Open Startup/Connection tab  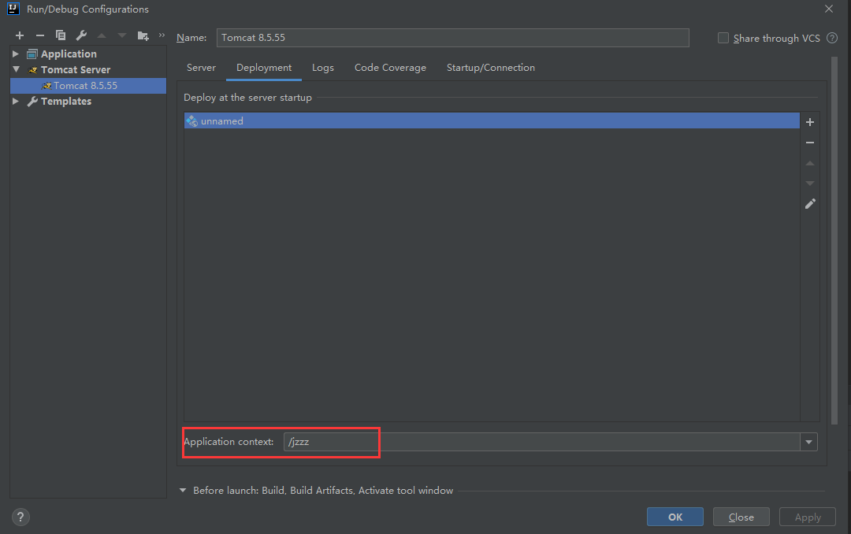coord(491,67)
